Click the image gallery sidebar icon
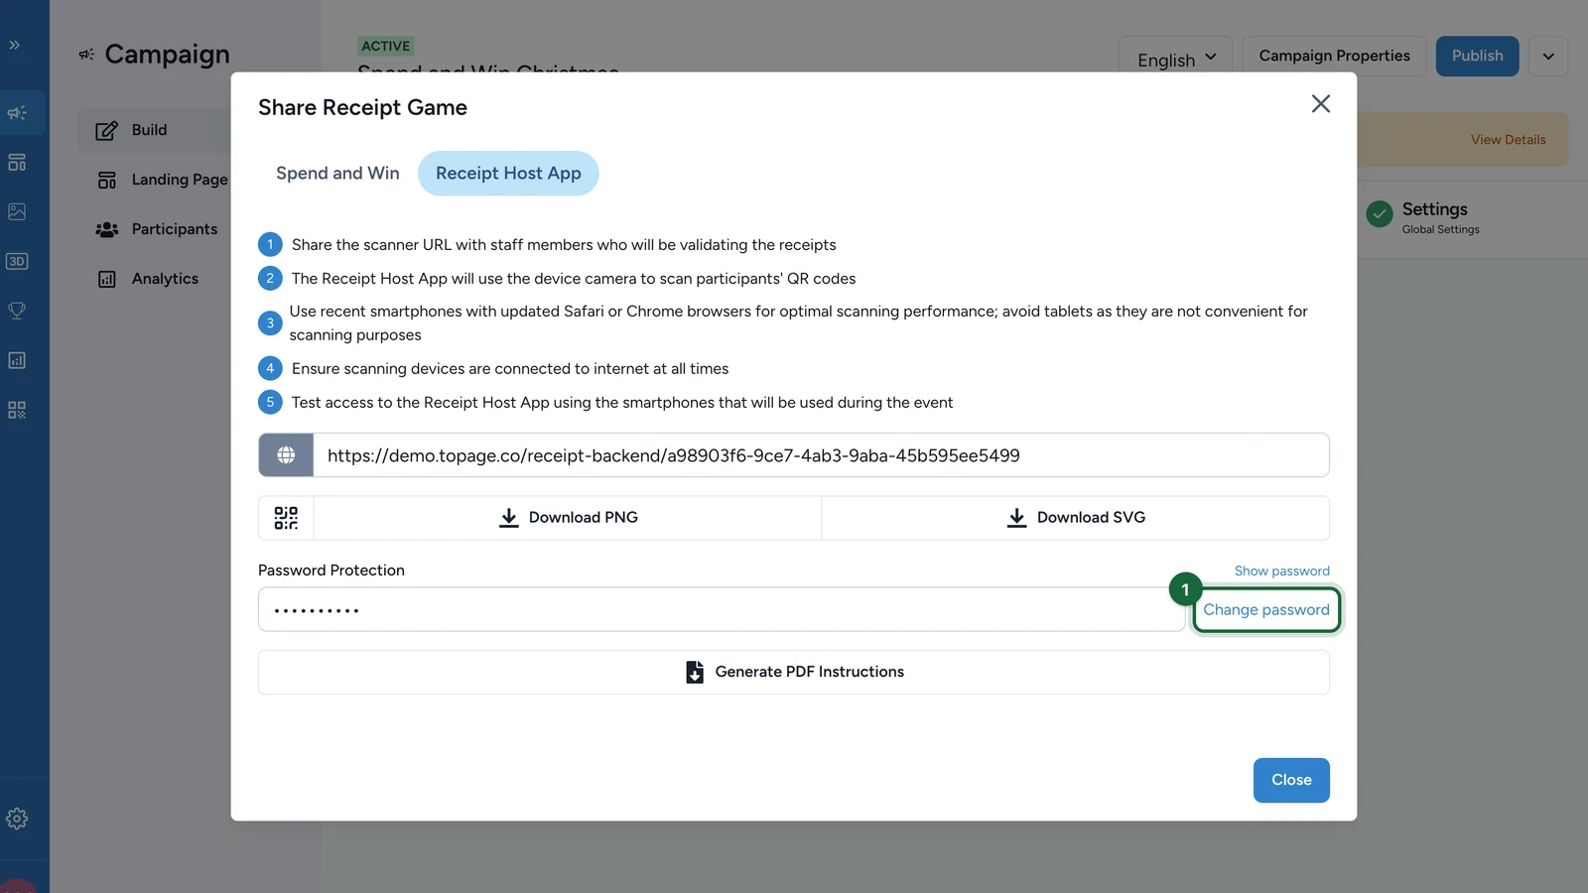1588x893 pixels. coord(17,211)
